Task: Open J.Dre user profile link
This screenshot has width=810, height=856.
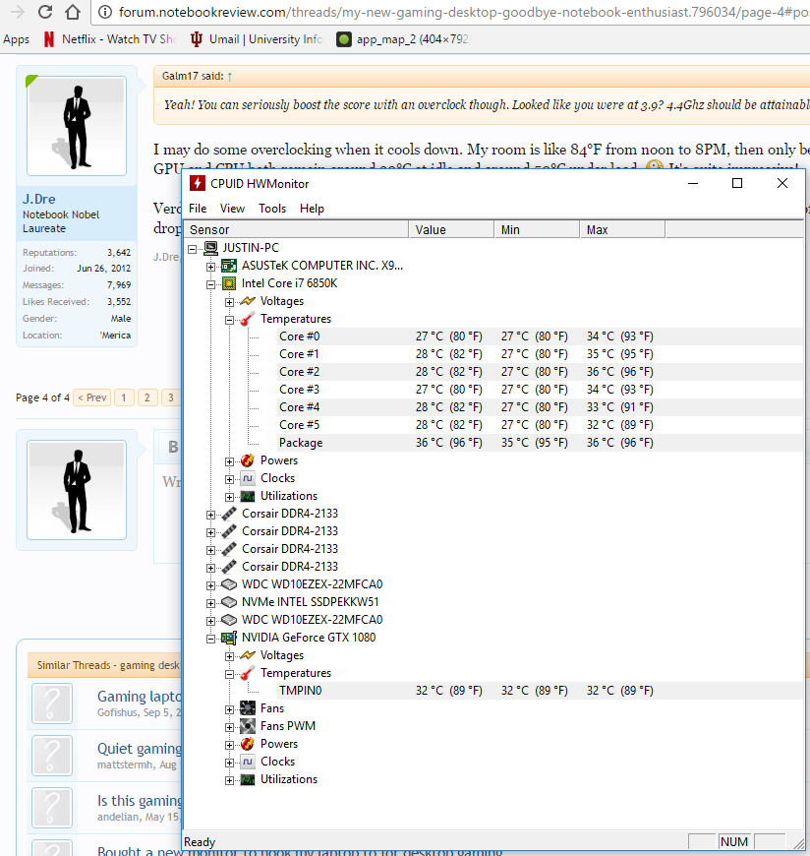Action: click(x=38, y=199)
